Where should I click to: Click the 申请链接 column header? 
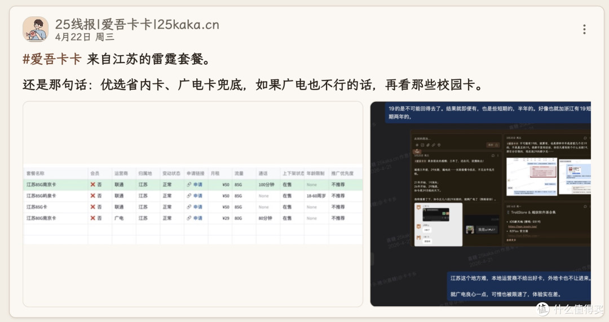(x=195, y=173)
